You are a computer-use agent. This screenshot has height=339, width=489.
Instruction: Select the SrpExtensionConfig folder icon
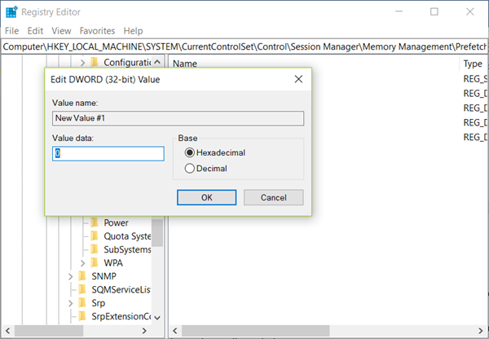coord(82,316)
